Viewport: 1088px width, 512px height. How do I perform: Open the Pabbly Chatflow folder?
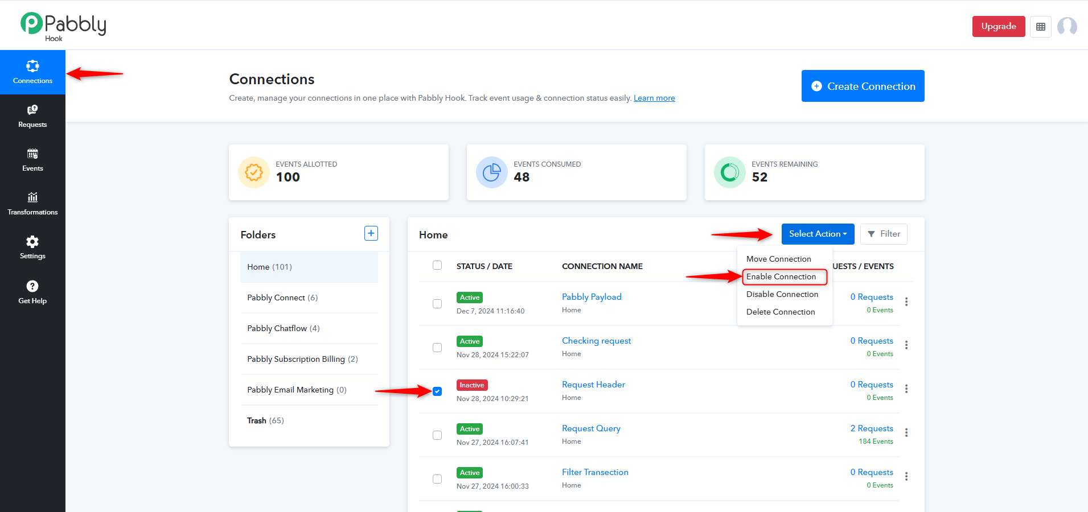(x=309, y=328)
